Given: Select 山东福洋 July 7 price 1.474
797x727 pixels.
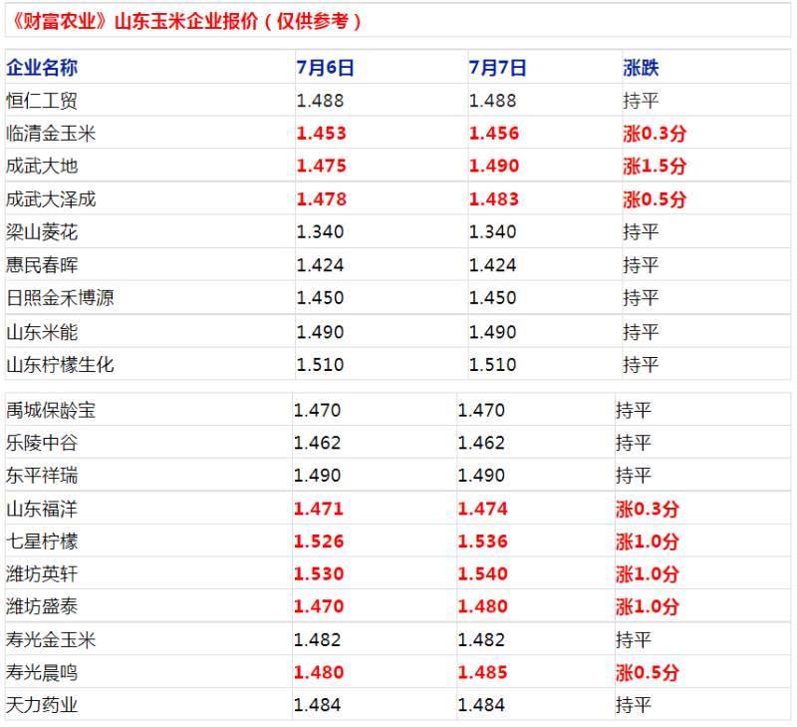Looking at the screenshot, I should click(x=482, y=509).
